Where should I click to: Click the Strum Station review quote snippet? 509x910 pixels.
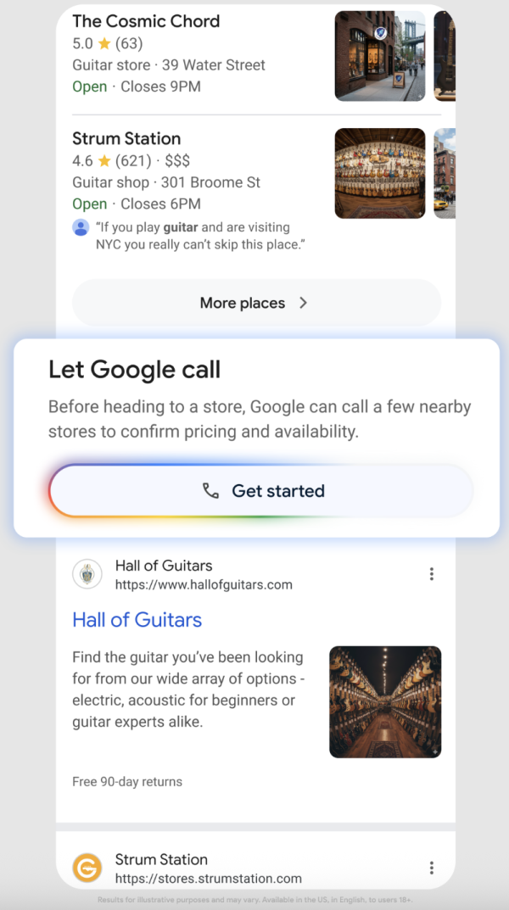click(x=199, y=236)
